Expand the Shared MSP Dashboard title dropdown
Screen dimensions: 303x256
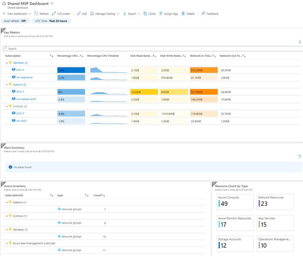click(52, 4)
